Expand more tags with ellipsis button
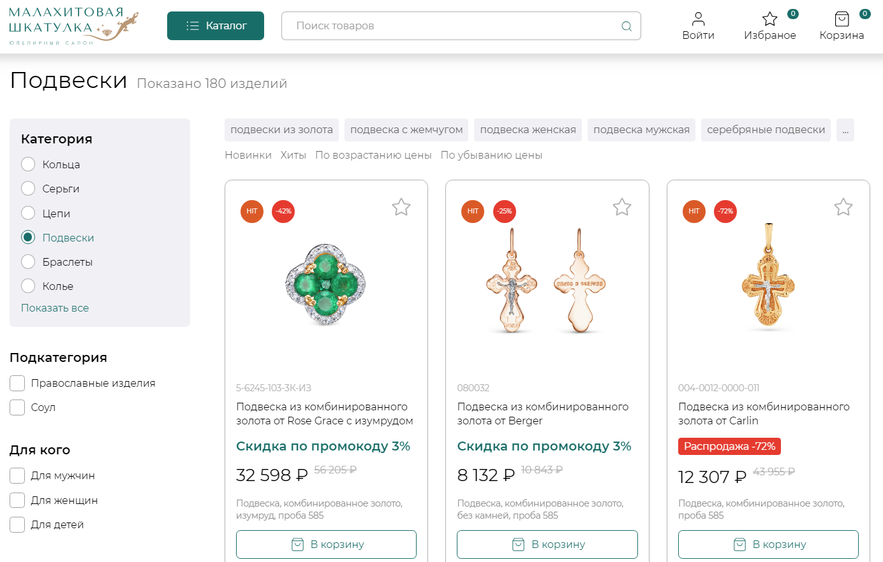The image size is (883, 562). (x=845, y=130)
